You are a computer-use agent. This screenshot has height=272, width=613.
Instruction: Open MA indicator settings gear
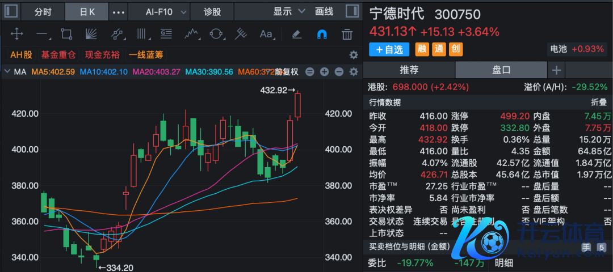click(354, 72)
